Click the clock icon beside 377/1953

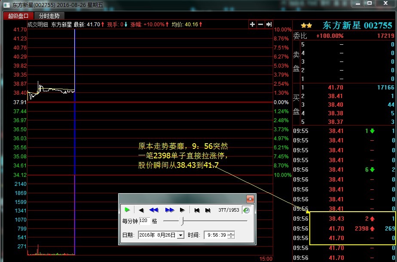[x=246, y=210]
